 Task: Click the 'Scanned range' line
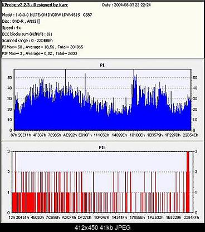tap(27, 41)
